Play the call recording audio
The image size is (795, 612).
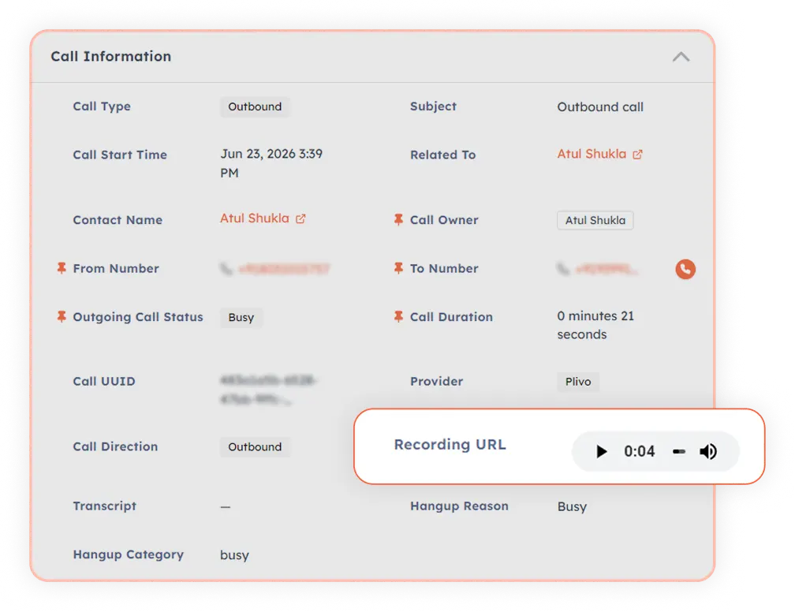tap(601, 451)
